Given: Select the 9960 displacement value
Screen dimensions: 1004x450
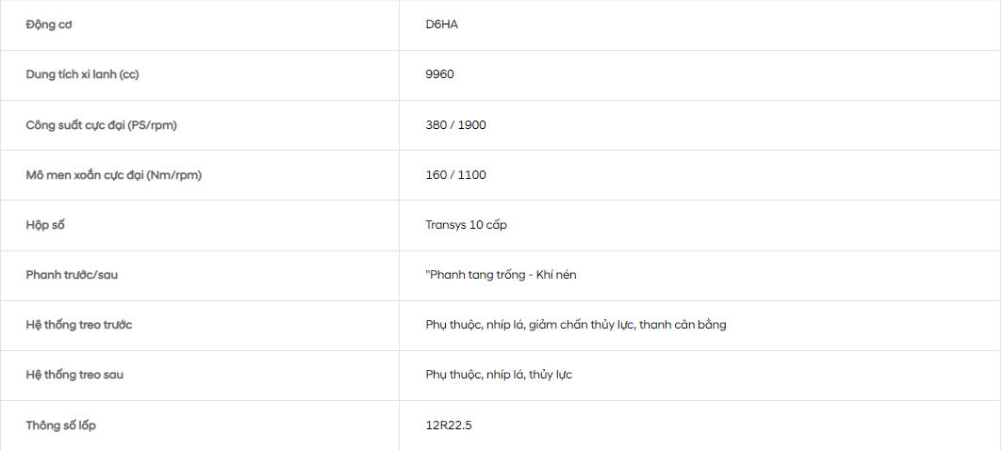Looking at the screenshot, I should [x=439, y=74].
